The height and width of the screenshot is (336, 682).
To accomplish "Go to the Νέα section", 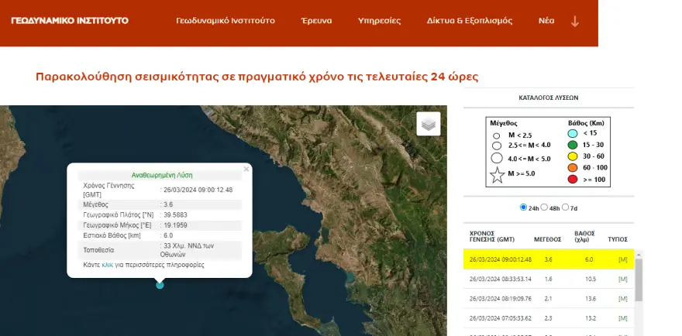I will pos(546,21).
